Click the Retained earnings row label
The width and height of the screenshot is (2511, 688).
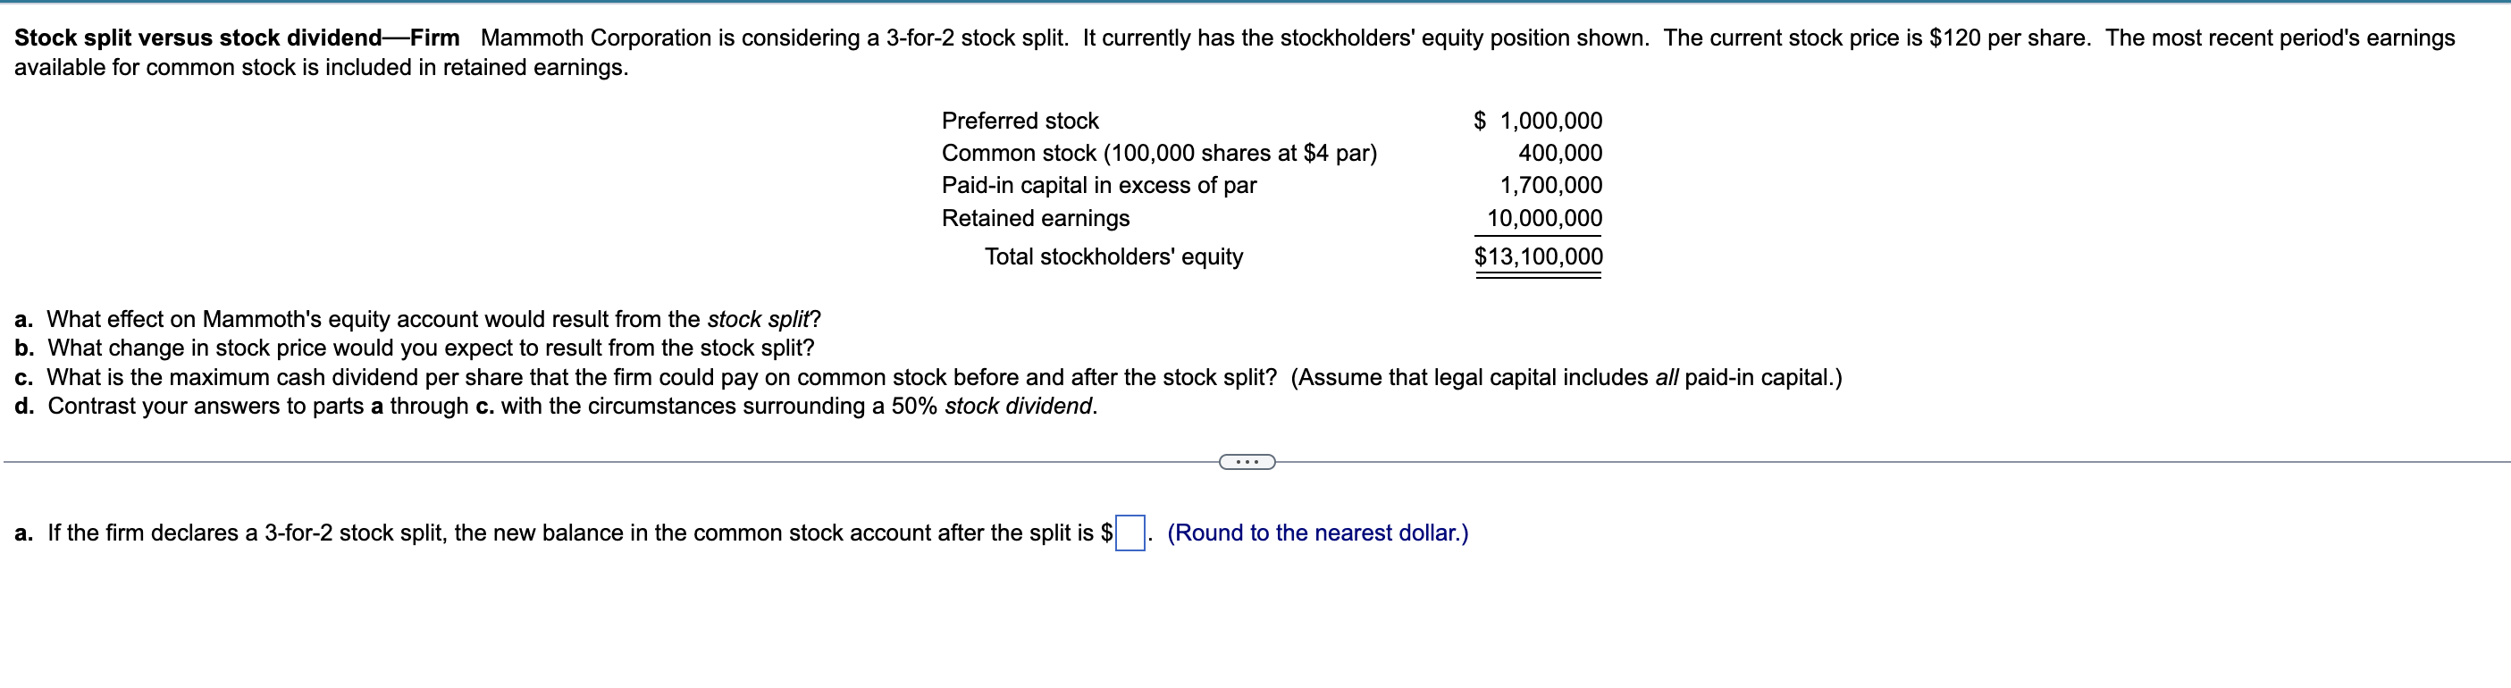1035,218
